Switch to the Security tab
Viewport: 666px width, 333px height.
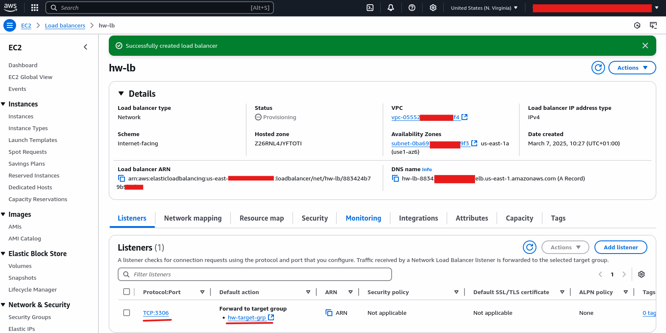click(x=315, y=218)
